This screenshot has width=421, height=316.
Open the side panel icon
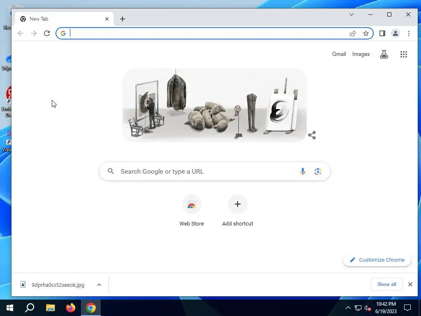(382, 33)
